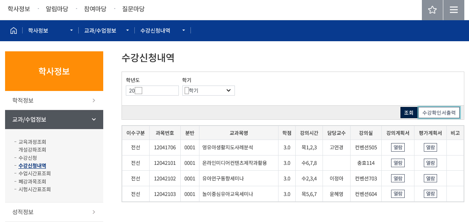469x222 pixels.
Task: Open the 수강신청 sidebar link
Action: click(x=28, y=157)
